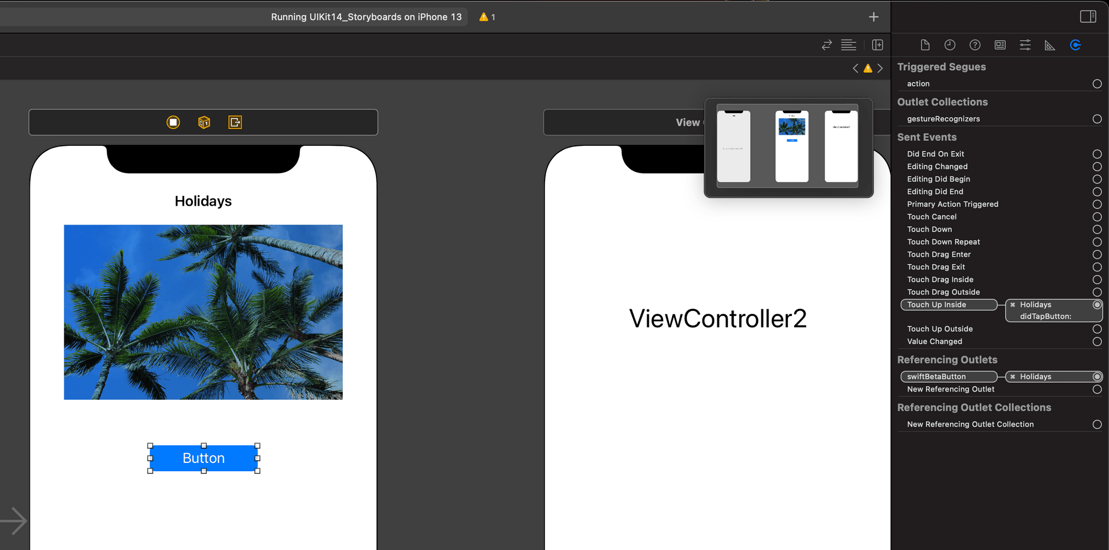Click the editor options list icon
This screenshot has height=550, width=1109.
pyautogui.click(x=849, y=45)
